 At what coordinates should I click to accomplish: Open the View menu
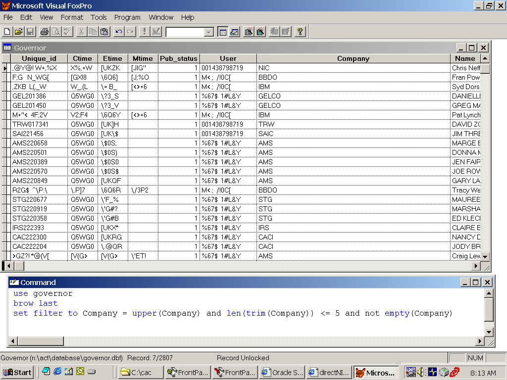[x=46, y=17]
